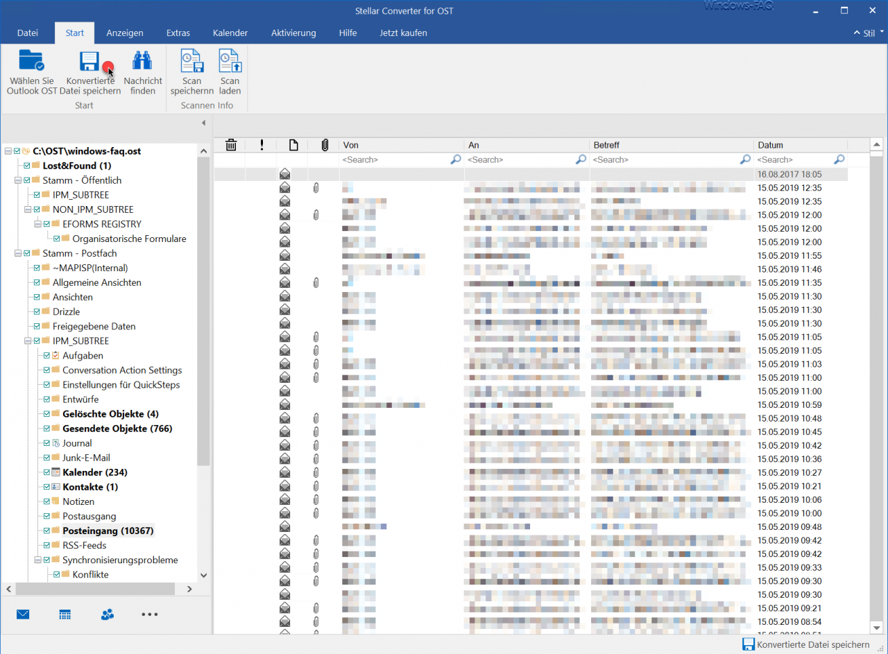Open the Aktivierung tab

pyautogui.click(x=293, y=33)
